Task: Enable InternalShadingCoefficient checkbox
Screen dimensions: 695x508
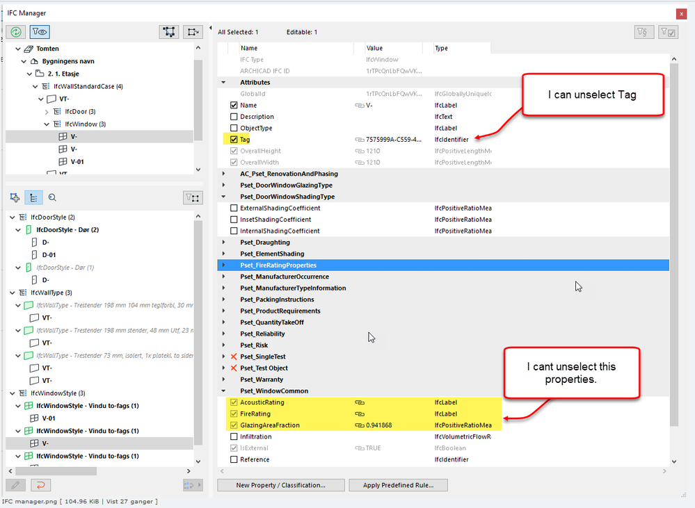Action: [234, 231]
